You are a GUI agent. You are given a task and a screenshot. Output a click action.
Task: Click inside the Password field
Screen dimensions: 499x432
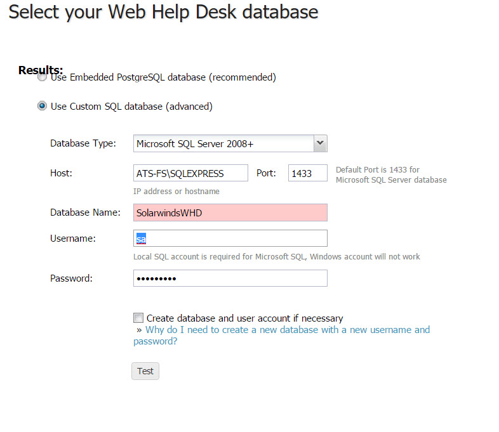click(230, 278)
